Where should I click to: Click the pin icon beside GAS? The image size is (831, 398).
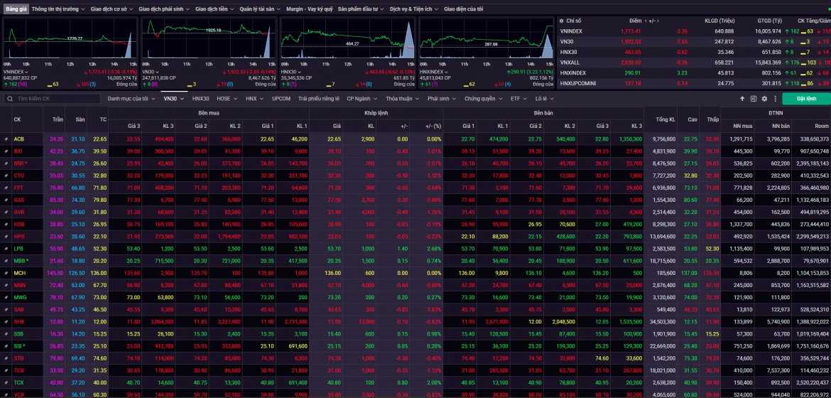click(6, 200)
